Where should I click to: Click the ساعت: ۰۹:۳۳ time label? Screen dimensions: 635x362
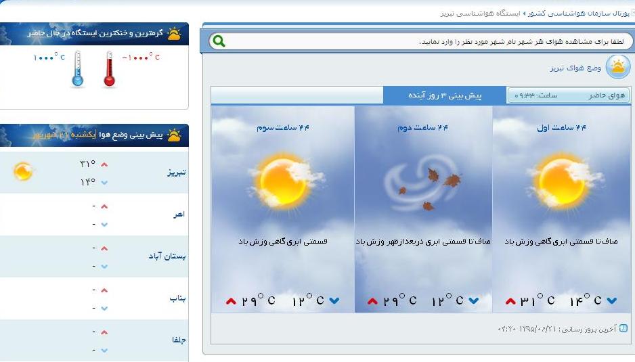(535, 95)
